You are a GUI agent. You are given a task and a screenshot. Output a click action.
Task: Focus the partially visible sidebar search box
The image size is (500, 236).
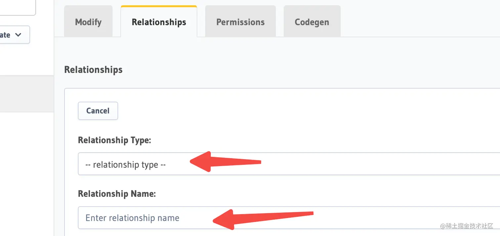[18, 7]
